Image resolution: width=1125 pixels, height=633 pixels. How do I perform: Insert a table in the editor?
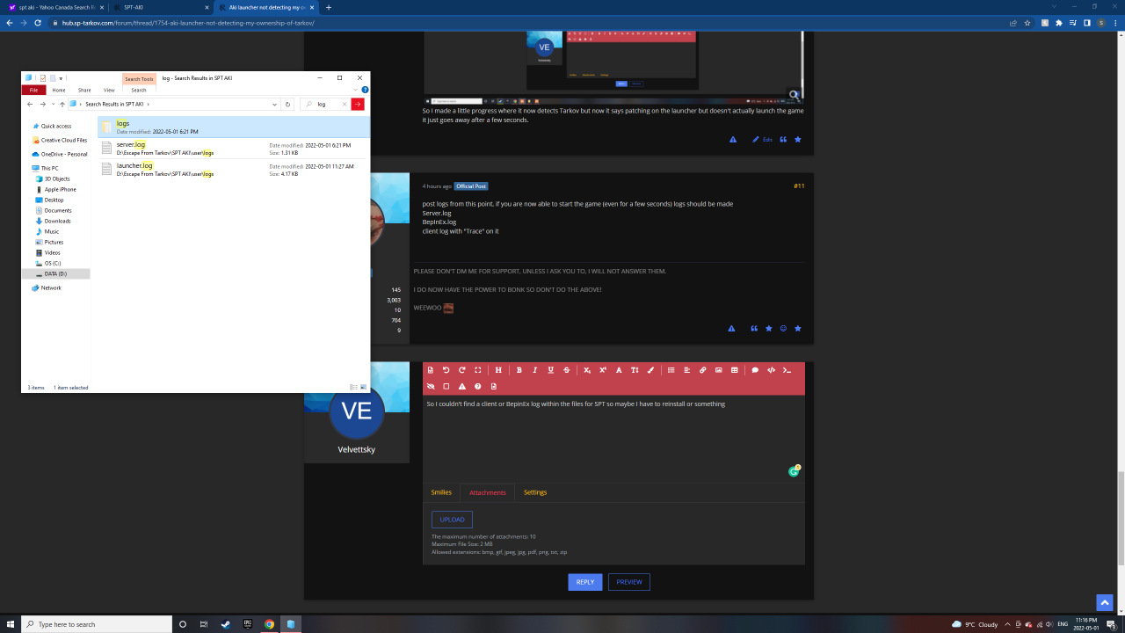pos(734,370)
